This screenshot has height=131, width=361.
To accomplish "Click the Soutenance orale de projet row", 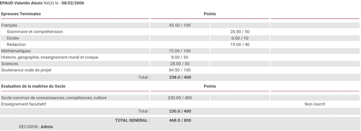I will pos(26,70).
